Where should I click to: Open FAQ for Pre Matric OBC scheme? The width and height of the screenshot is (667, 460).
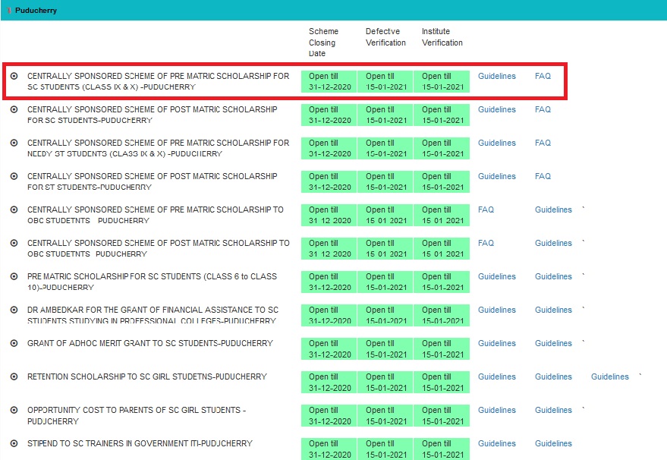pyautogui.click(x=486, y=210)
